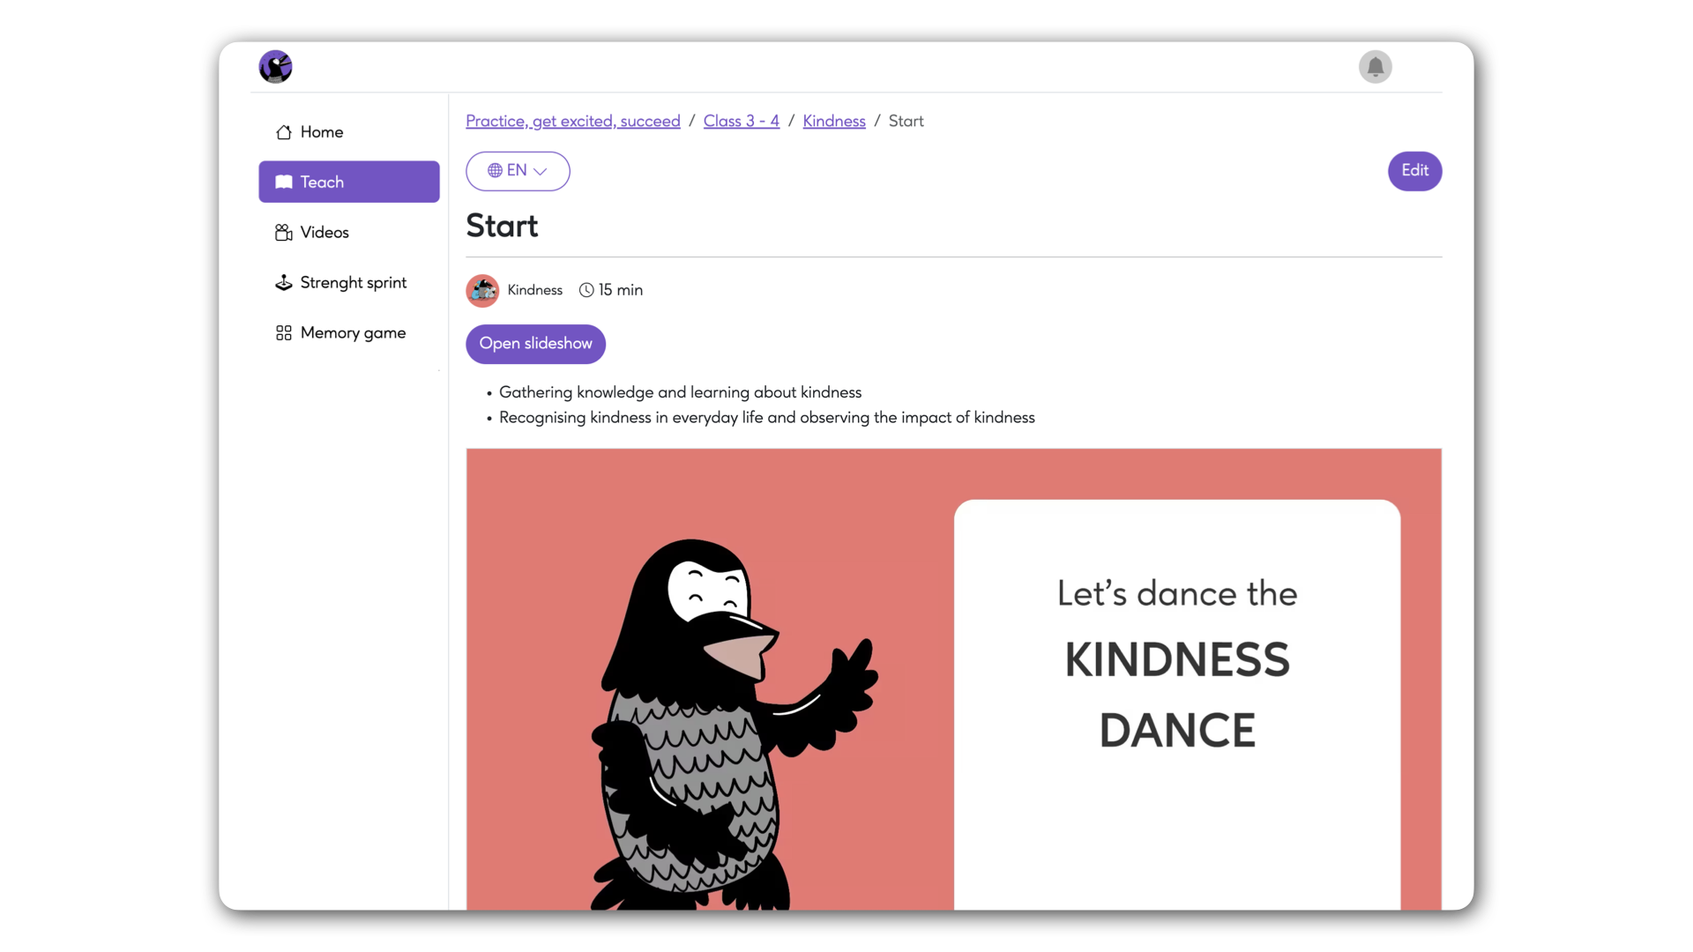The image size is (1693, 952).
Task: Click the Start page heading
Action: (502, 227)
